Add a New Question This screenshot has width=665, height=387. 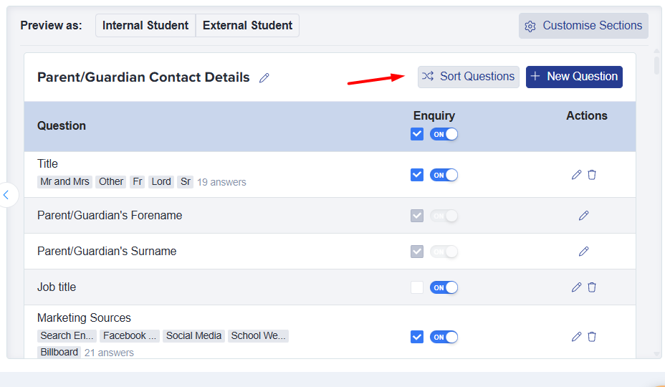coord(574,77)
